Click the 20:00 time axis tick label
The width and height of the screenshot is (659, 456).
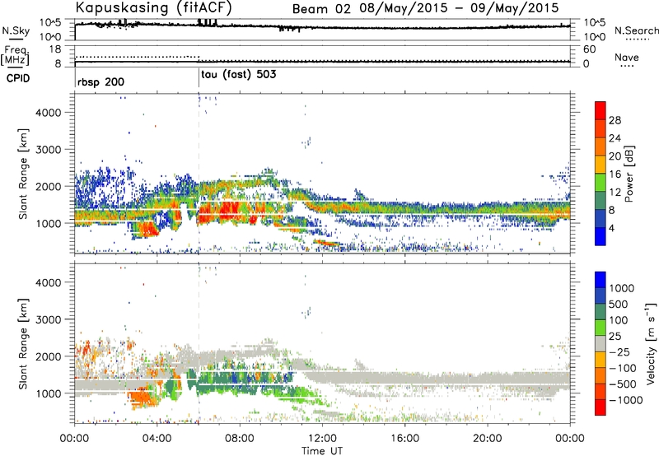pos(487,439)
